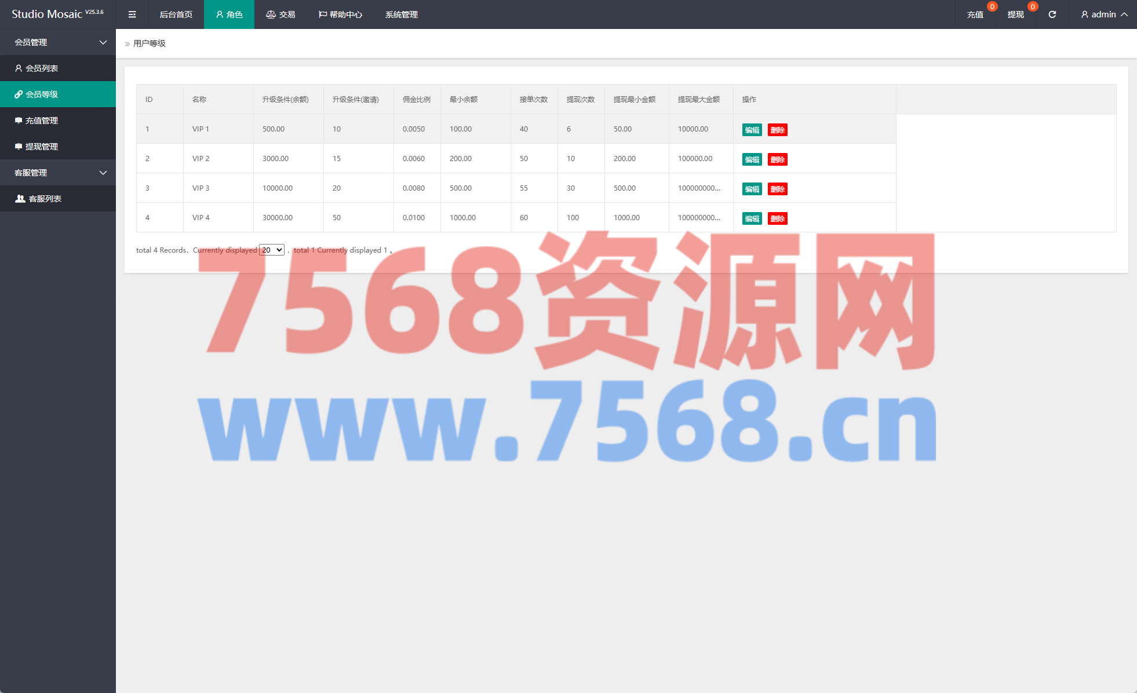Expand the admin user menu
This screenshot has width=1137, height=693.
(1103, 14)
